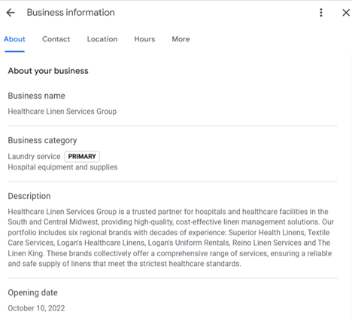Screen dimensions: 352x318
Task: Select Hospital equipment and supplies category
Action: pyautogui.click(x=62, y=167)
